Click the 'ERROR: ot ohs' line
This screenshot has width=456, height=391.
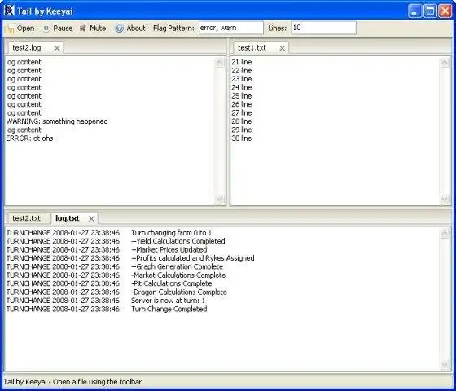pos(29,138)
